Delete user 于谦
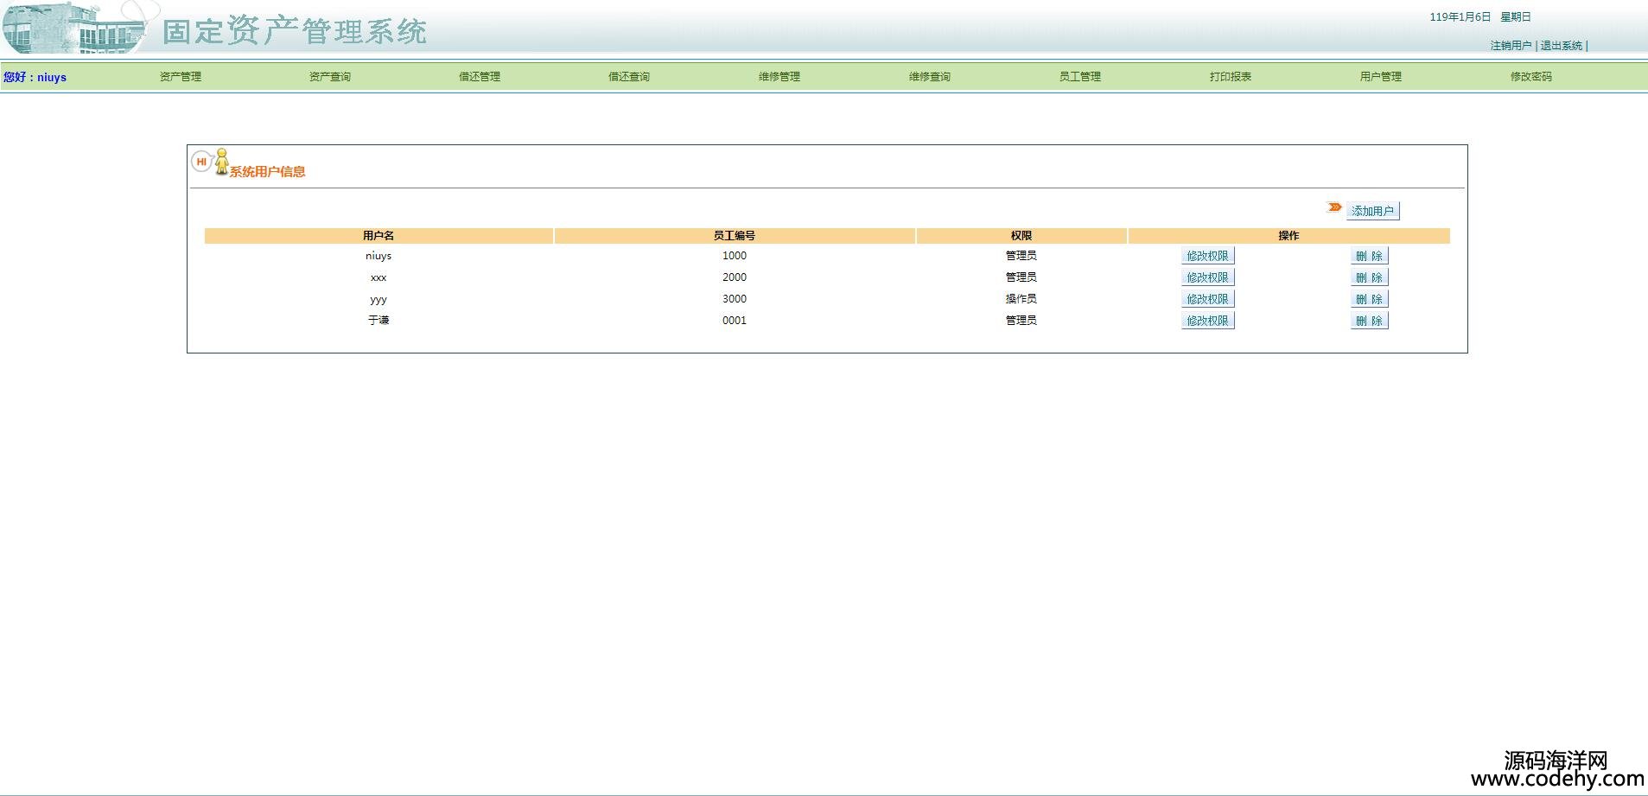Image resolution: width=1648 pixels, height=796 pixels. click(x=1369, y=321)
